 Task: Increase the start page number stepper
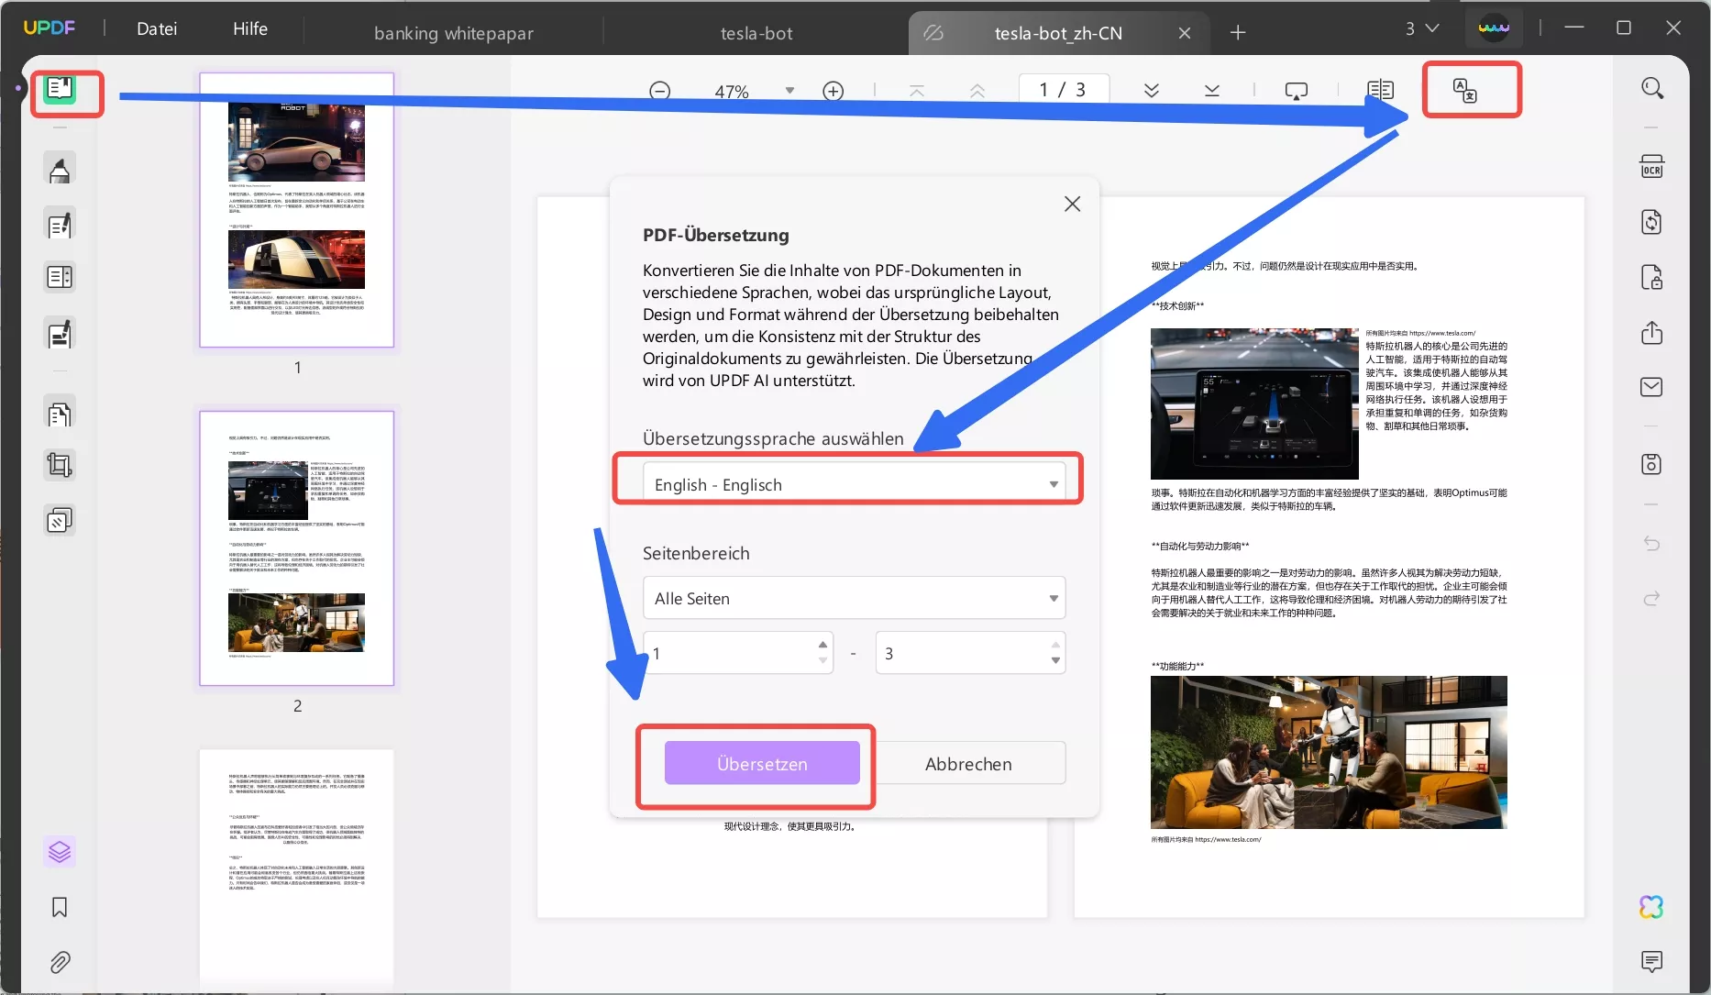822,645
